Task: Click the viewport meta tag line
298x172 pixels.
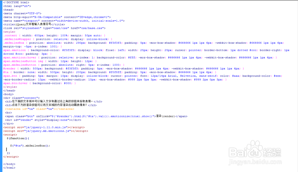Action: coord(64,21)
